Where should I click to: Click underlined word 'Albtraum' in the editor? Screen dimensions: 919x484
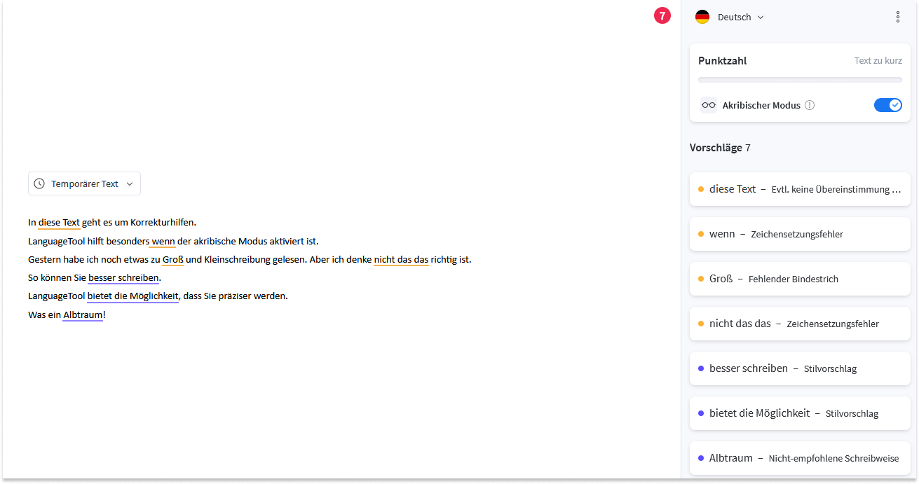coord(83,314)
